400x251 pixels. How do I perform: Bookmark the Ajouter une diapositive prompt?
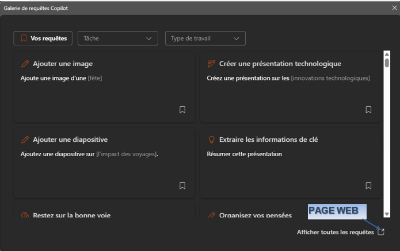[x=182, y=186]
